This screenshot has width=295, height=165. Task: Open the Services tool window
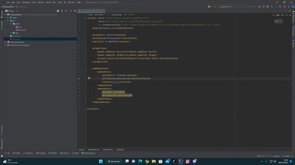(x=65, y=153)
